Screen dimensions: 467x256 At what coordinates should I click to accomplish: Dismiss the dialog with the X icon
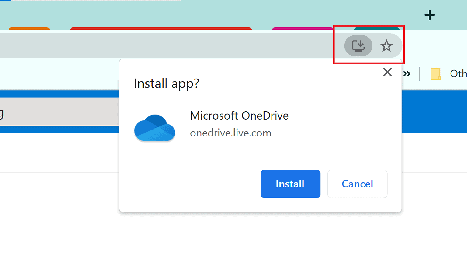pos(387,72)
